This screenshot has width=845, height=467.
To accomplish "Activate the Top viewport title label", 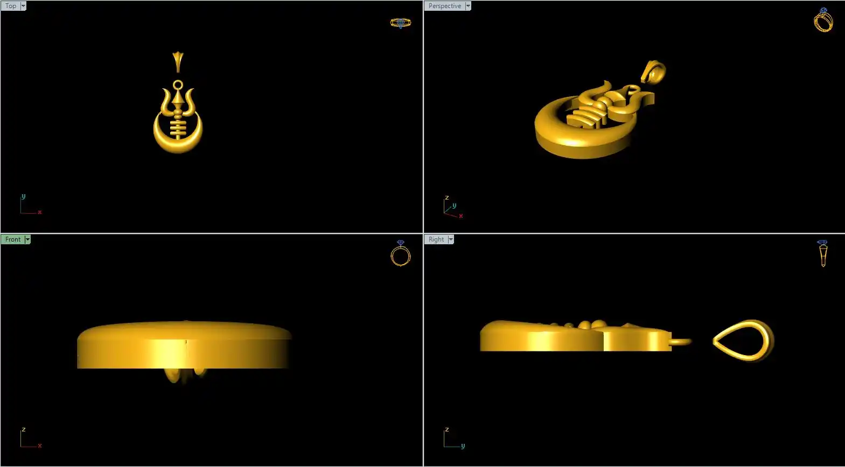I will pos(11,6).
